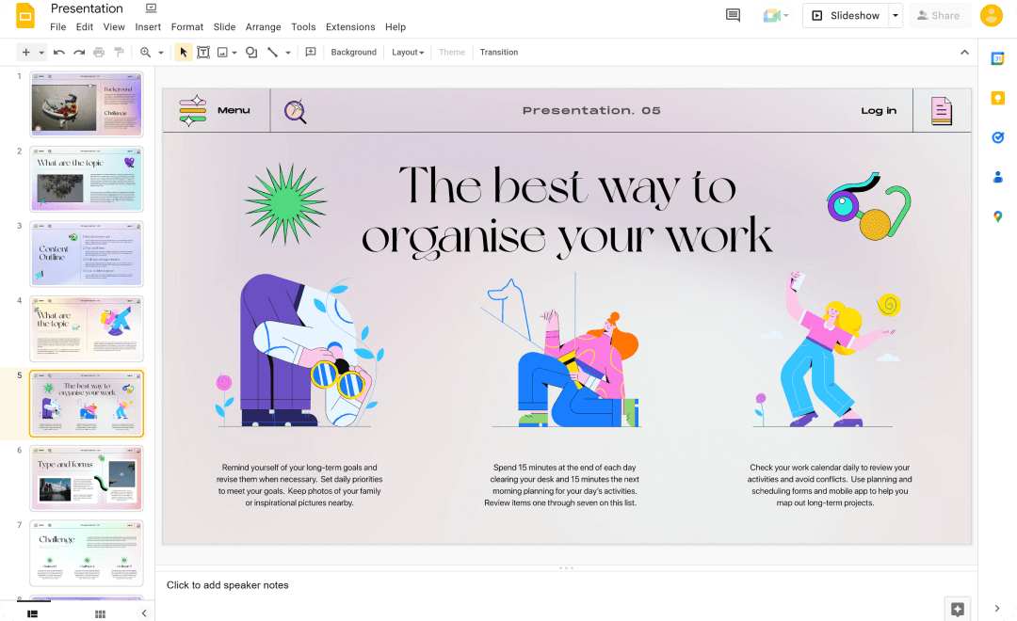This screenshot has width=1017, height=621.
Task: Select the text box tool
Action: coord(202,53)
